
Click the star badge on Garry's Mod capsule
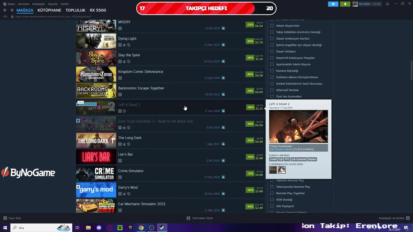[x=78, y=187]
